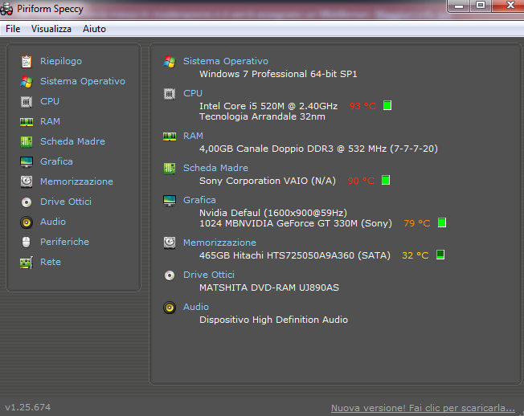This screenshot has height=416, width=524.
Task: Open Periferiche section in sidebar
Action: [64, 242]
